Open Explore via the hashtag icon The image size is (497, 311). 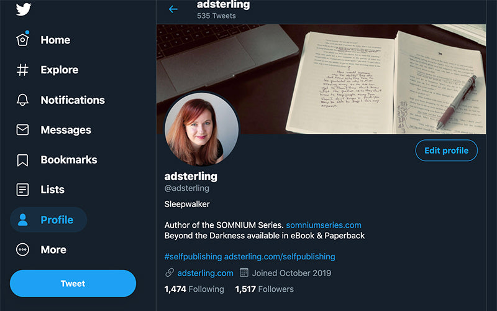(23, 70)
